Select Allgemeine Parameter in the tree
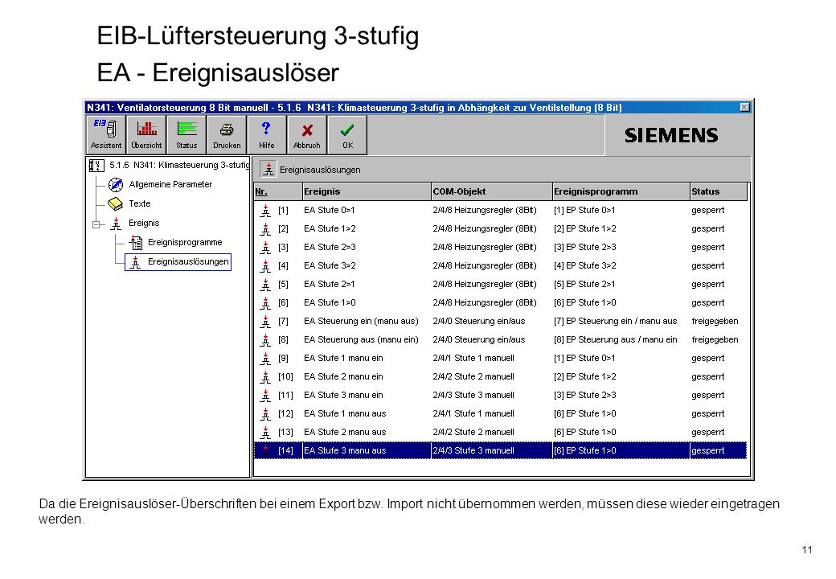The width and height of the screenshot is (836, 579). [x=170, y=184]
